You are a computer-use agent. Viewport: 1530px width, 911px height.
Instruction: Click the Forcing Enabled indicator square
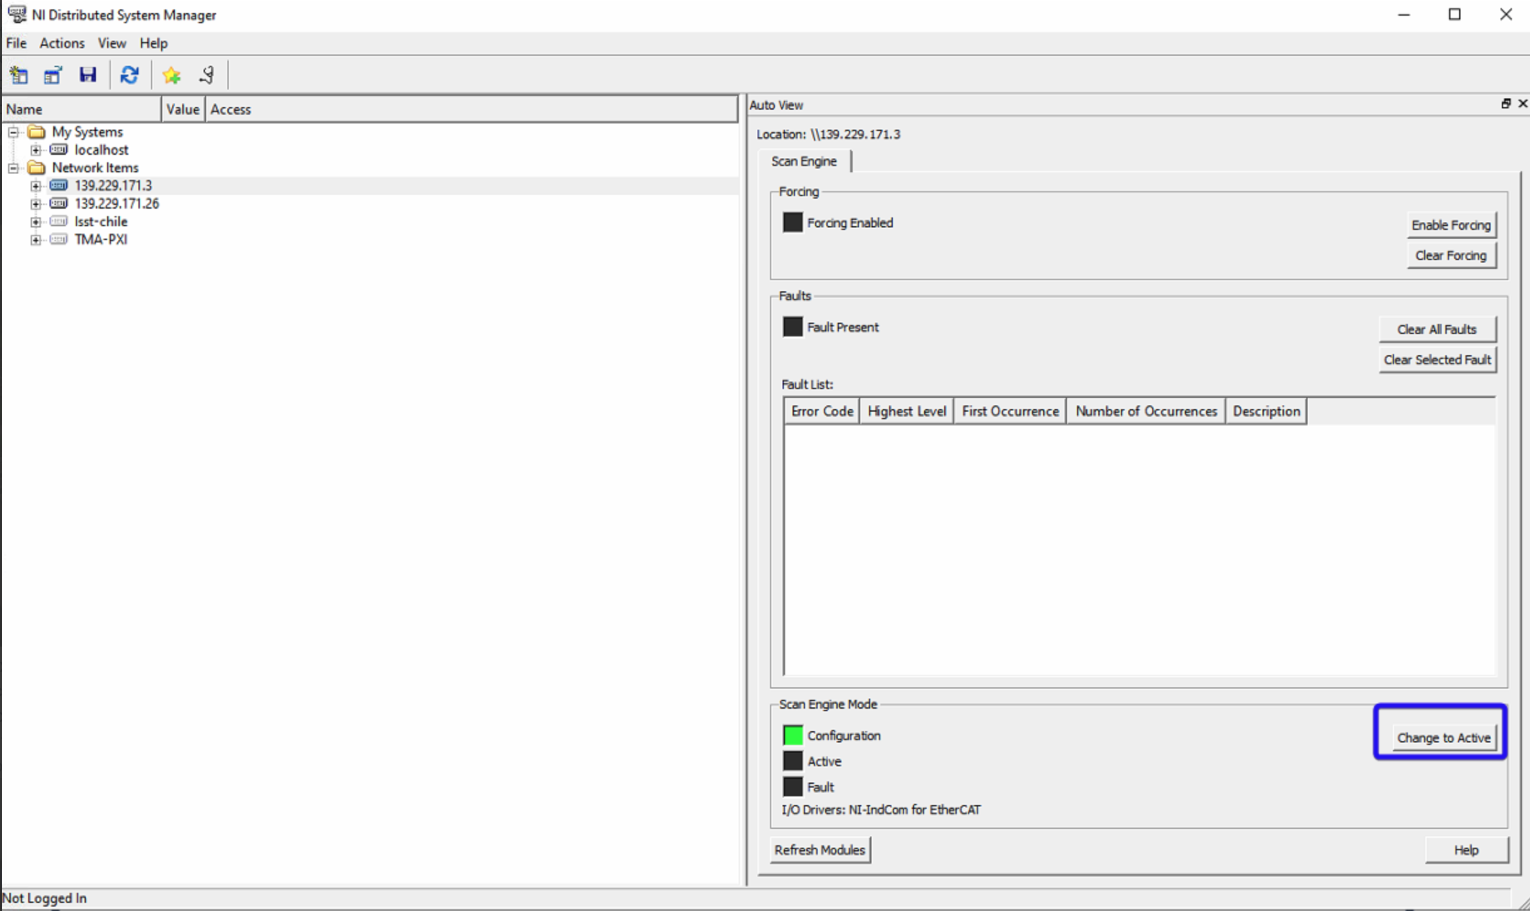[x=793, y=222]
